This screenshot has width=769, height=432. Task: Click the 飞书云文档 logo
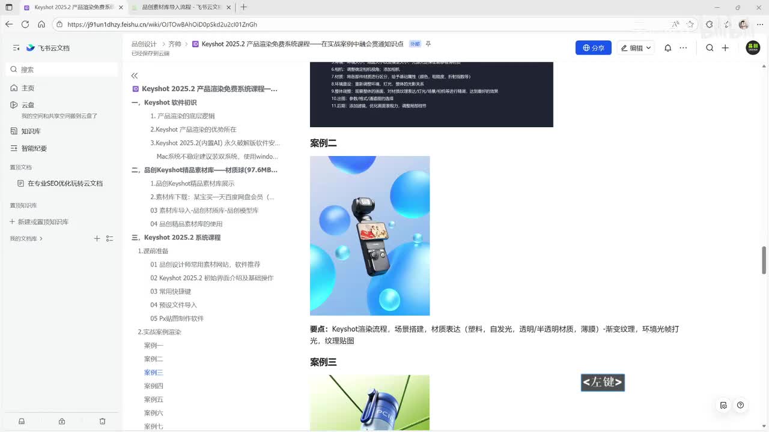[48, 48]
